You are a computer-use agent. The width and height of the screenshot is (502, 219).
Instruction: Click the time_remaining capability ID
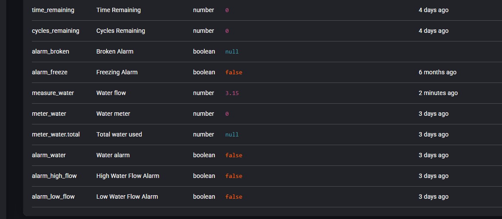(x=53, y=10)
